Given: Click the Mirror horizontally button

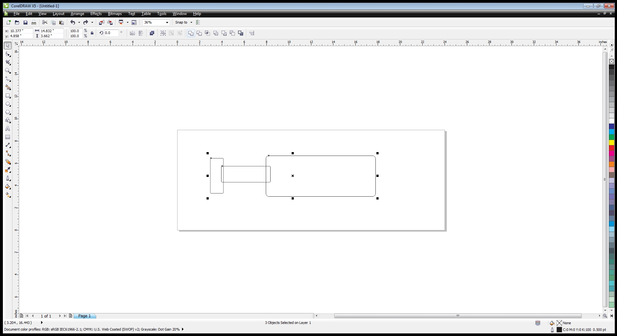Looking at the screenshot, I should coord(132,33).
